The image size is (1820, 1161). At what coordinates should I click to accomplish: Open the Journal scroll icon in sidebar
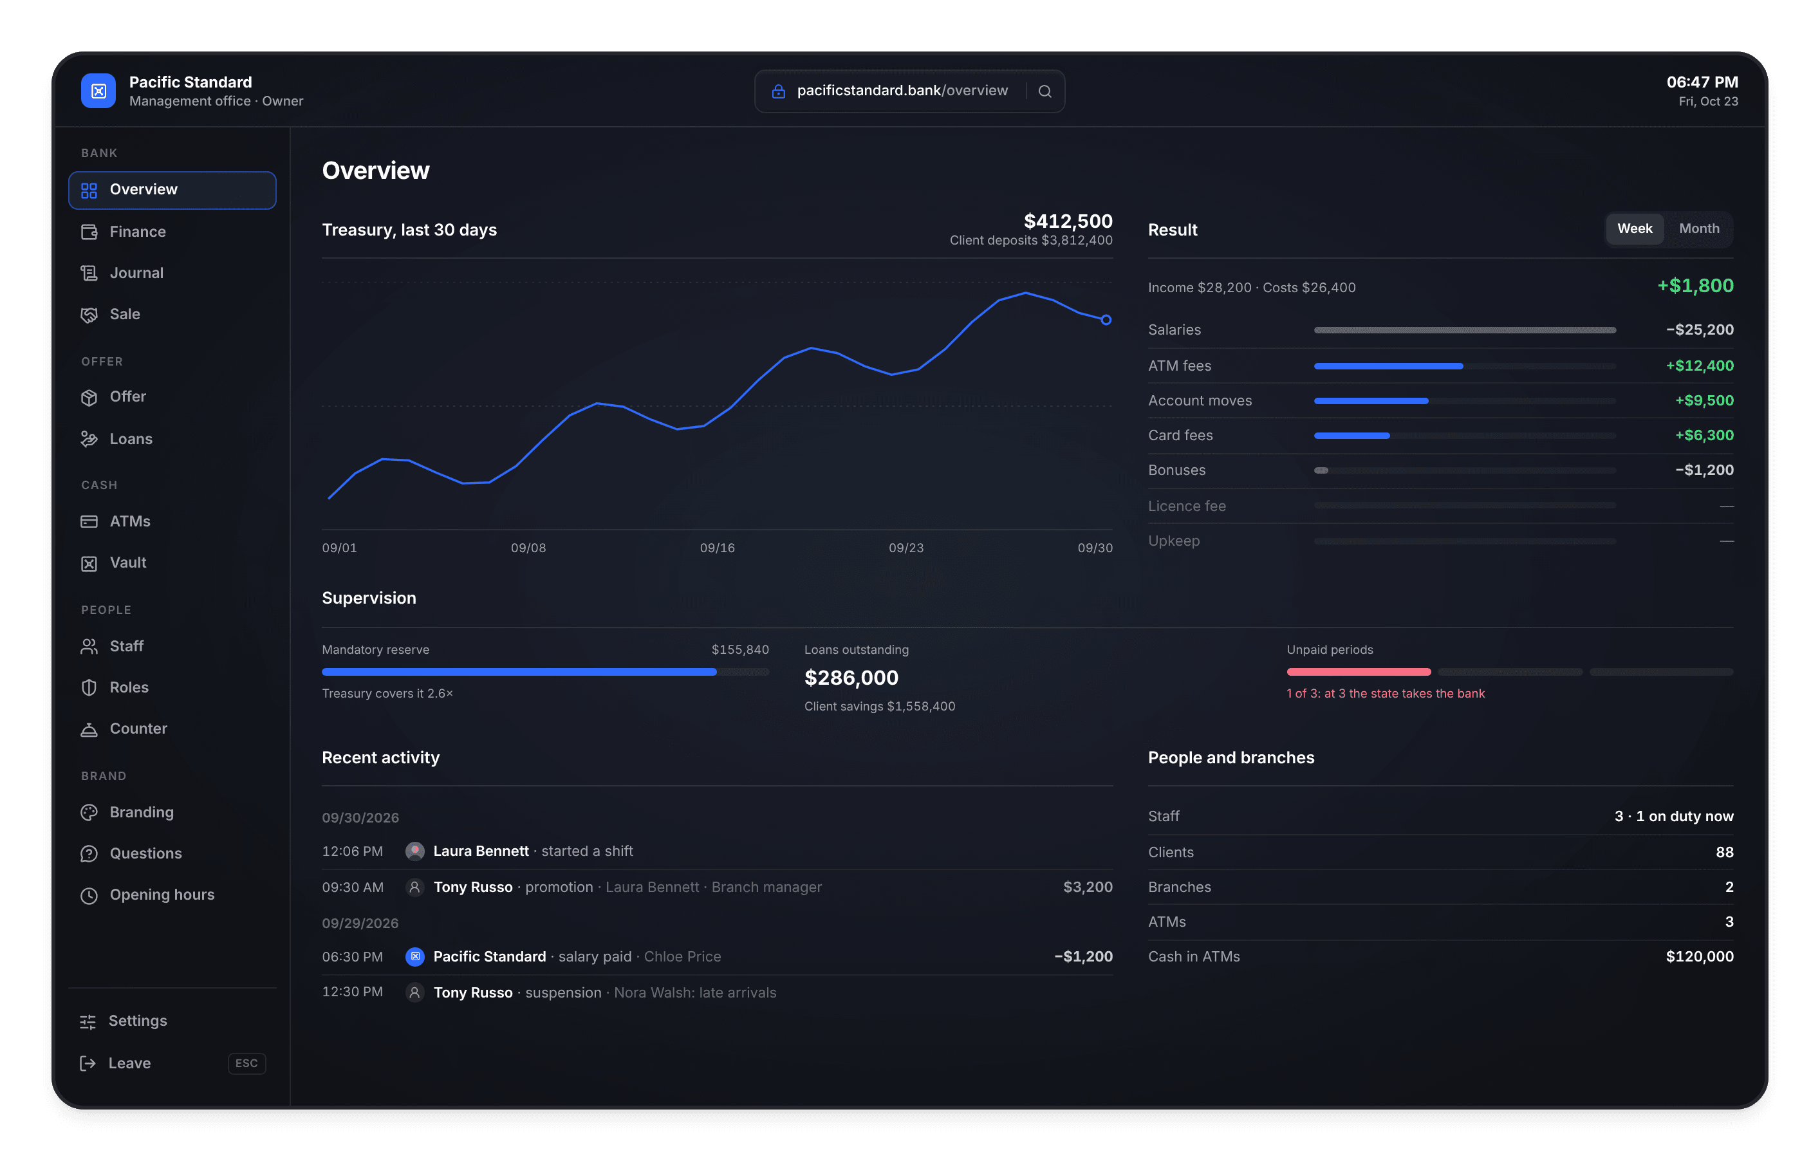click(89, 273)
